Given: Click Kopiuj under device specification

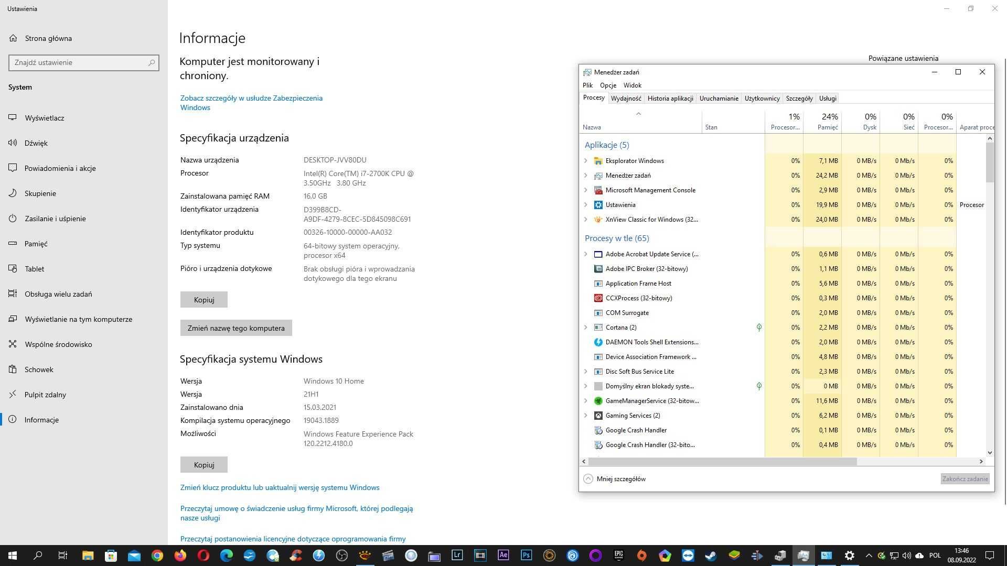Looking at the screenshot, I should [204, 300].
